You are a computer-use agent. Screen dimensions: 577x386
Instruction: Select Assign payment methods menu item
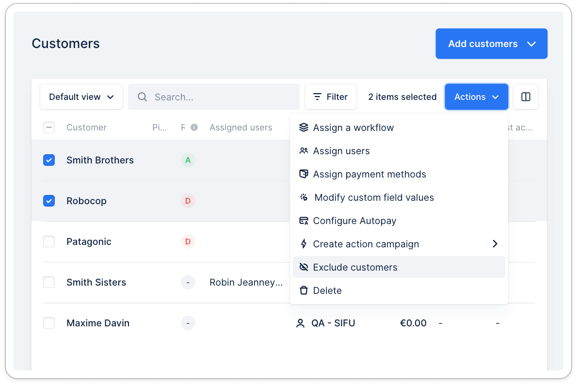(x=369, y=174)
